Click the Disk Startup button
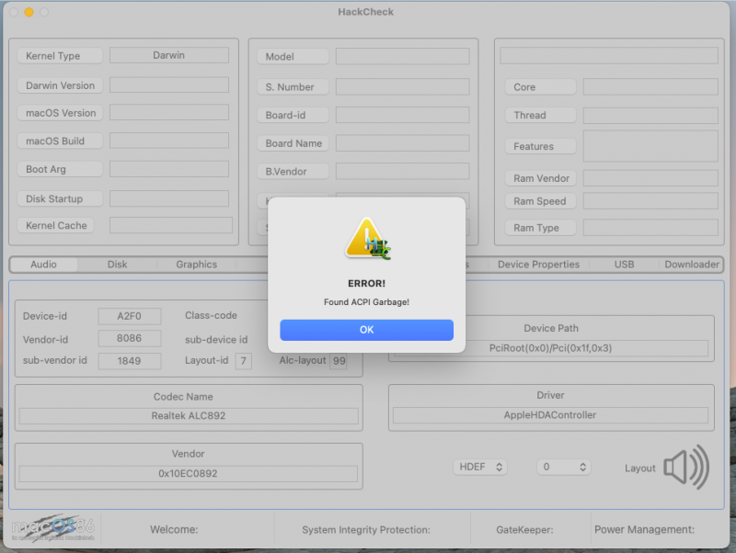 (x=60, y=198)
